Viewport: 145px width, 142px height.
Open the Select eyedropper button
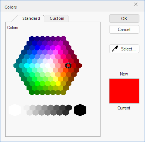124,49
